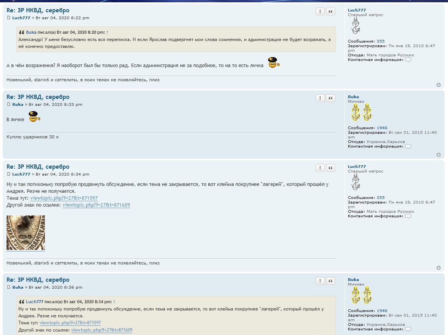Viewport: 448px width, 335px height.
Task: Click Buka username in first quoted block
Action: point(31,33)
